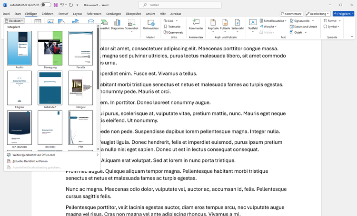This screenshot has width=357, height=216.
Task: Click the globe icon beside Weitere Deckblätter
Action: (x=9, y=155)
